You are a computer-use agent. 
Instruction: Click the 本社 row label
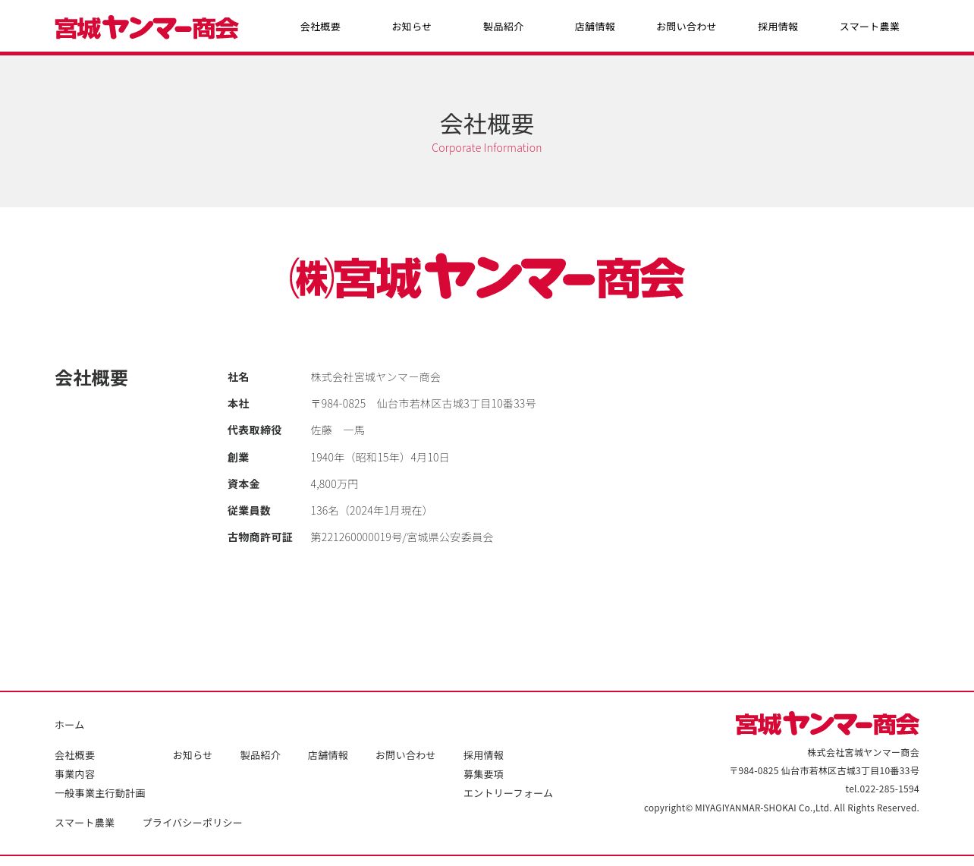[x=238, y=404]
